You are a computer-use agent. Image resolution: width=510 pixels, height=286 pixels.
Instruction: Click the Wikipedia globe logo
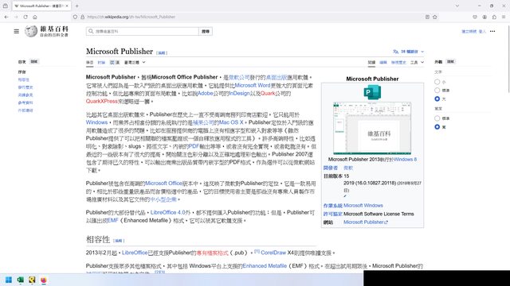(x=31, y=32)
